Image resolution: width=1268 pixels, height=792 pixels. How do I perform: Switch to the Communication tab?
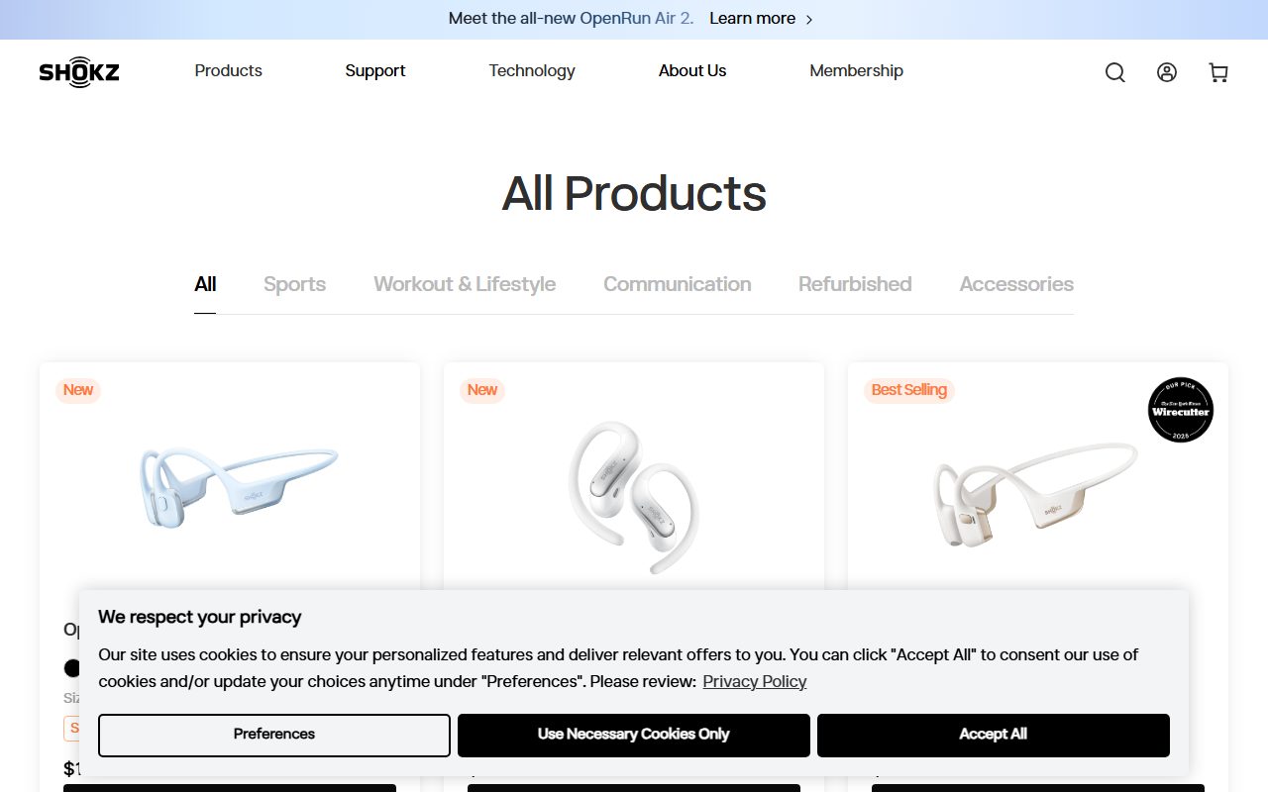(x=678, y=284)
